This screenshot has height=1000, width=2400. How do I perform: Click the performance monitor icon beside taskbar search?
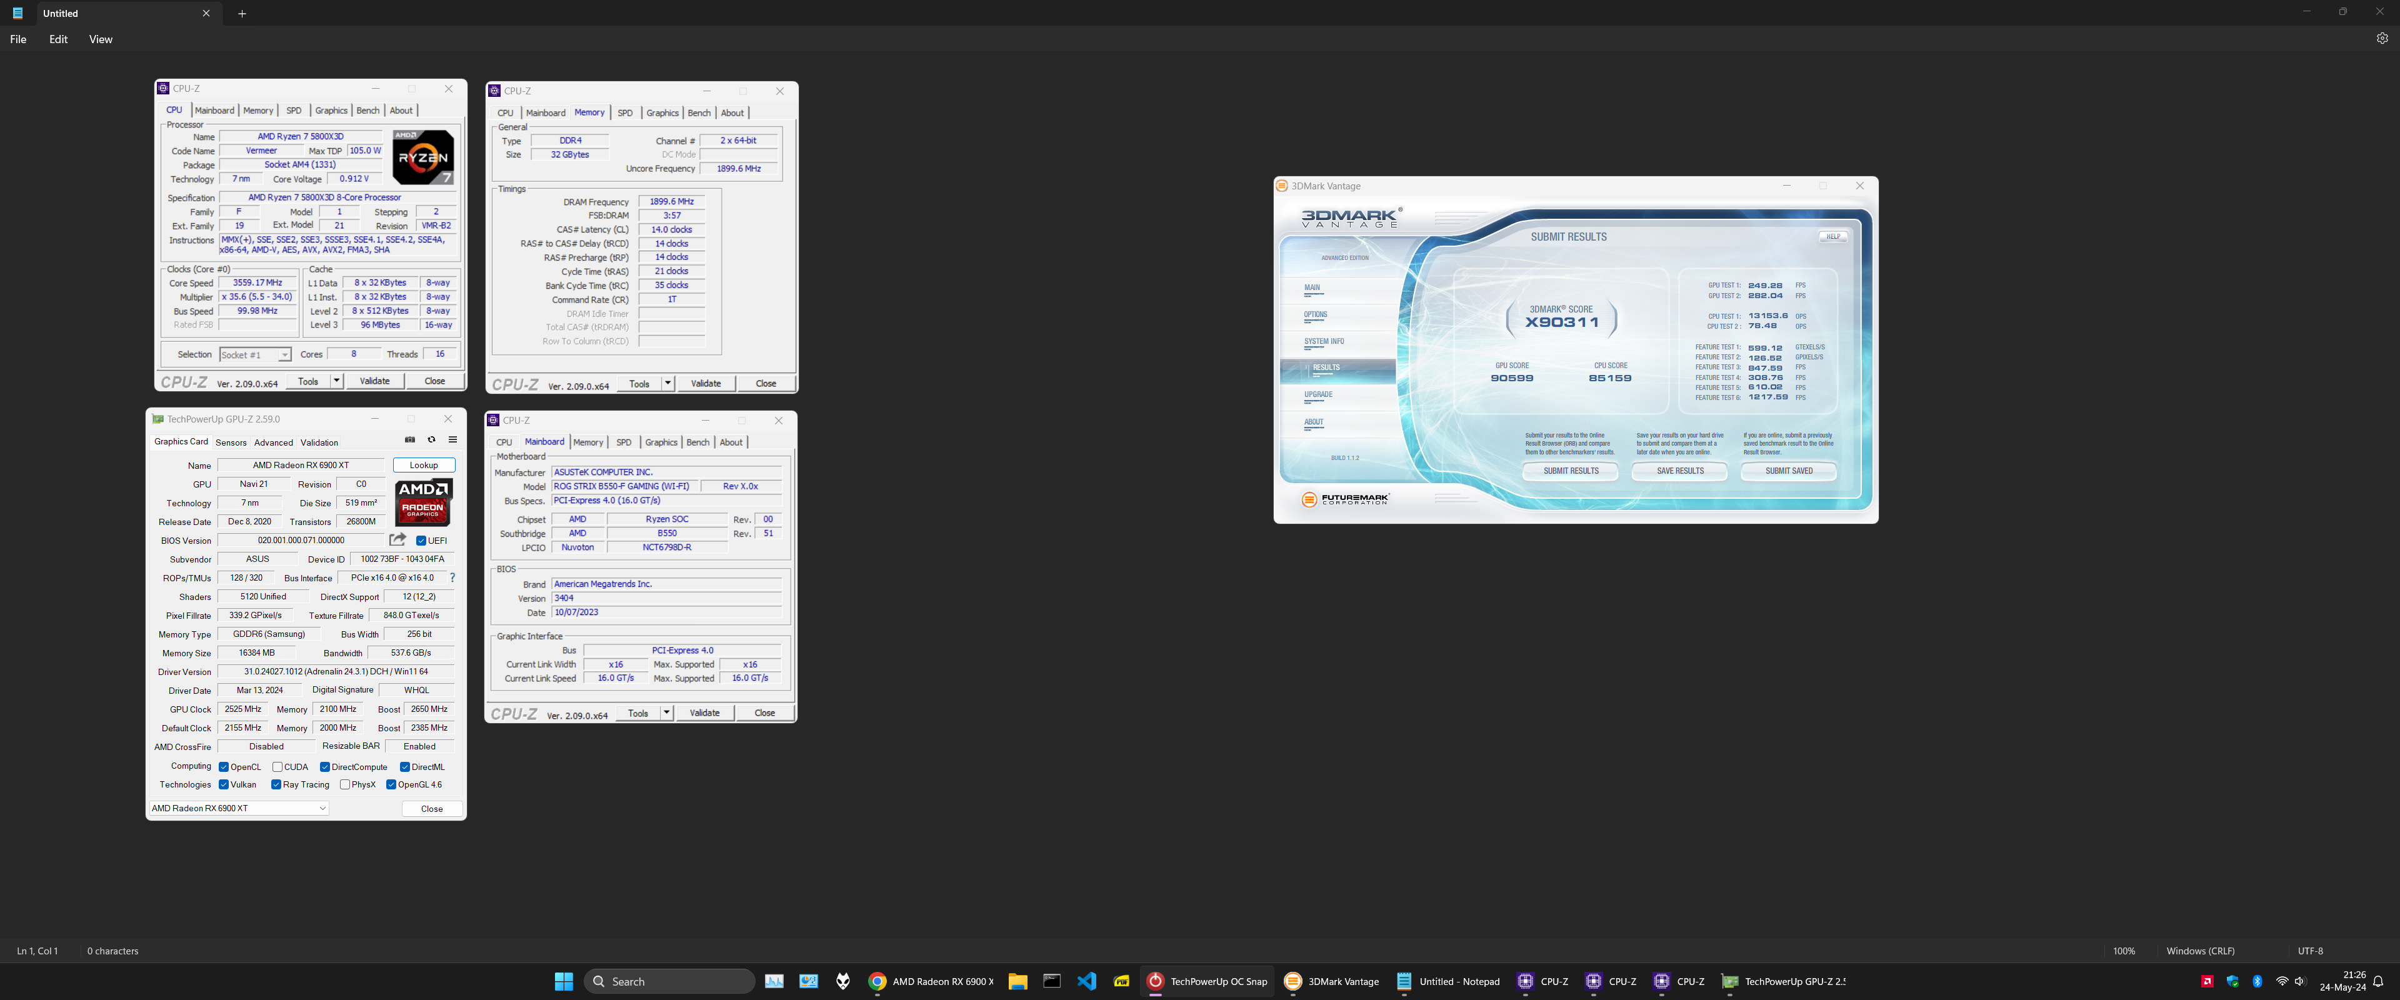[774, 981]
